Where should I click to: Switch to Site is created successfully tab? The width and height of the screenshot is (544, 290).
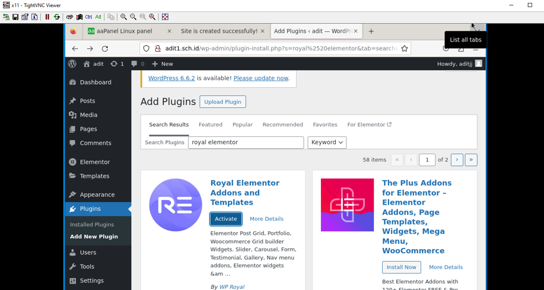tap(219, 31)
